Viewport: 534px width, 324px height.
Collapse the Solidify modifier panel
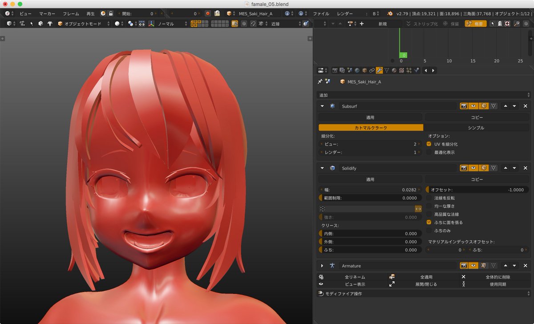[322, 168]
